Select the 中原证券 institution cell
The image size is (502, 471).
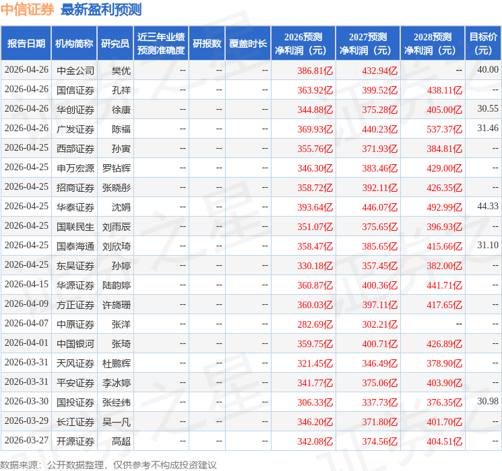pyautogui.click(x=75, y=324)
